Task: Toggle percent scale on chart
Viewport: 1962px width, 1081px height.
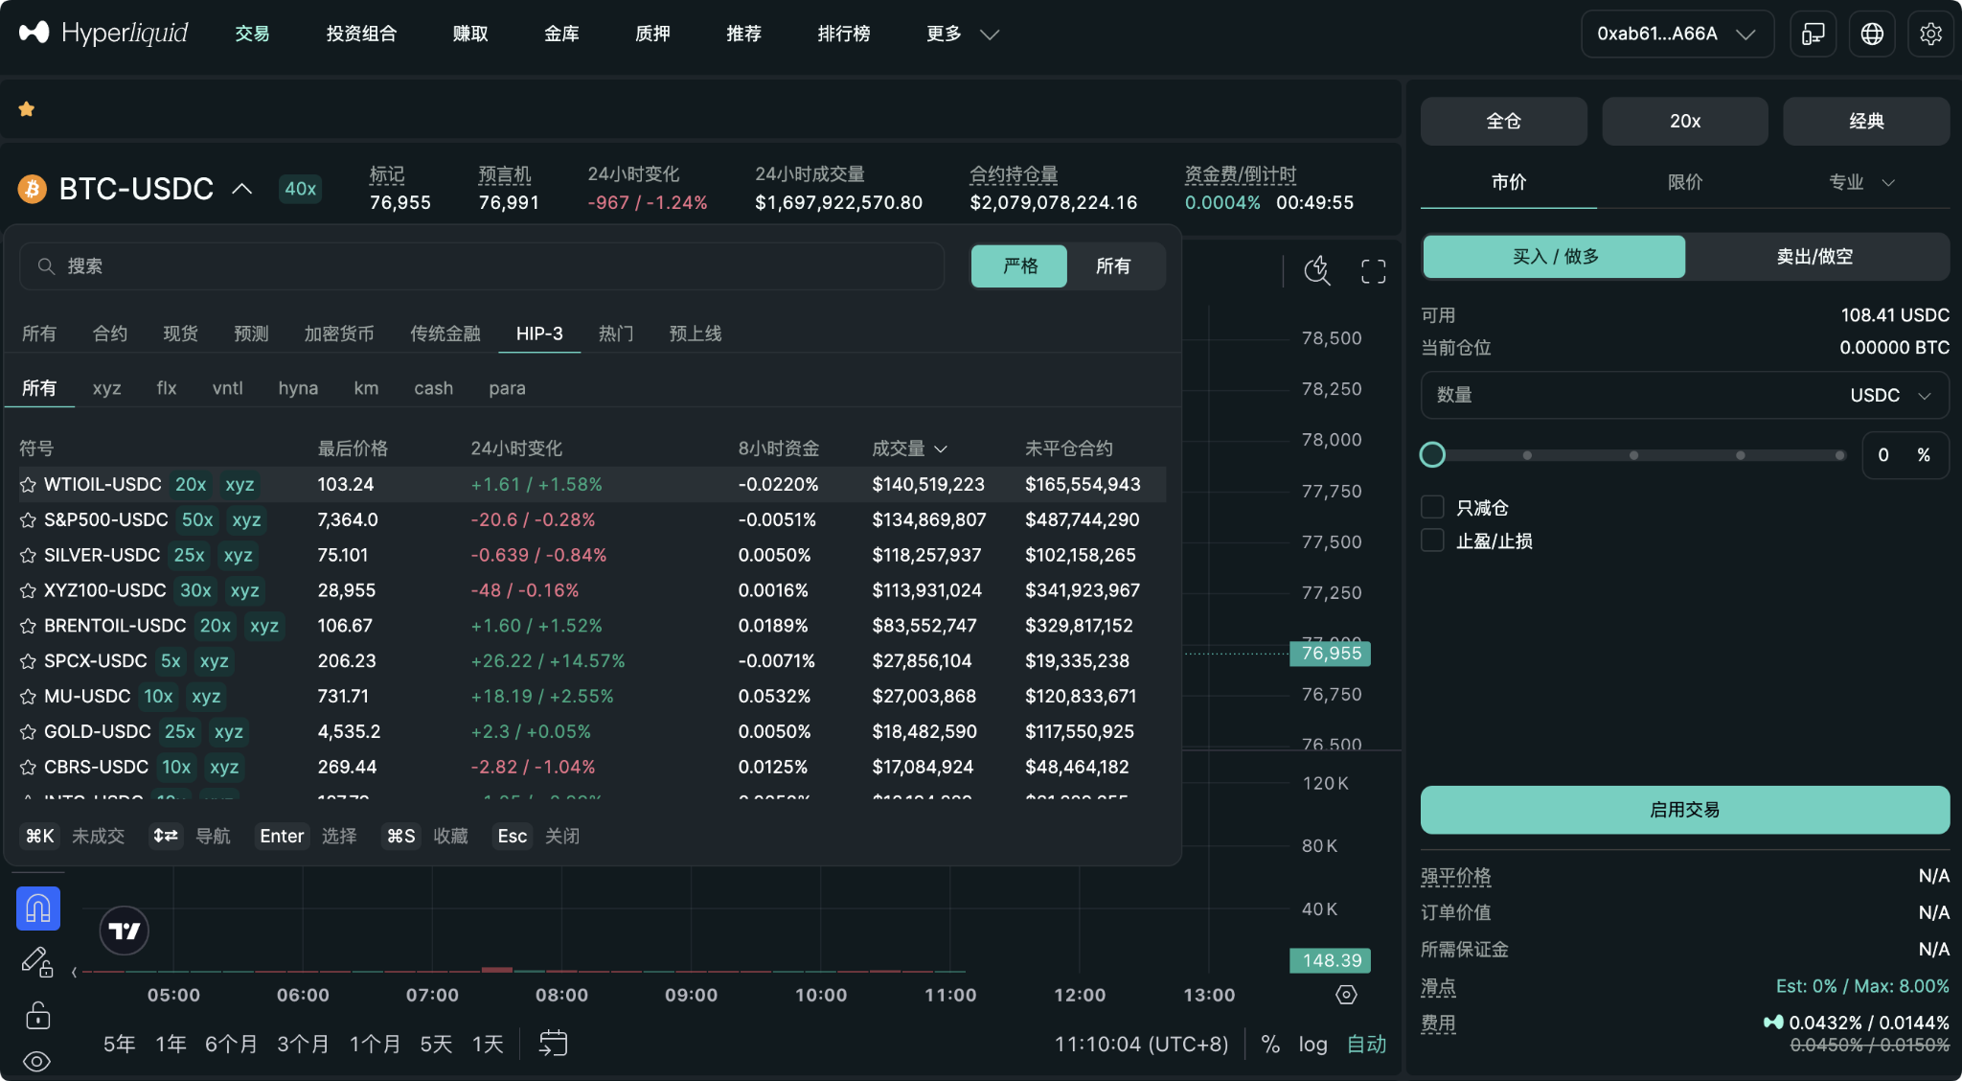Action: point(1270,1044)
